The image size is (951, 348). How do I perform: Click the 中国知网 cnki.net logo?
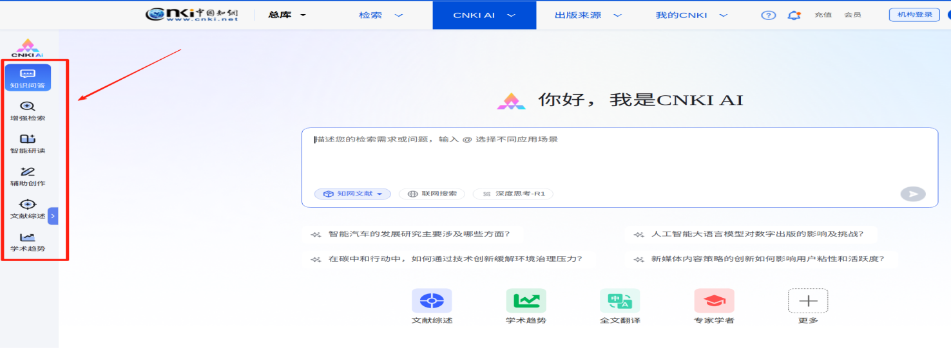tap(192, 15)
